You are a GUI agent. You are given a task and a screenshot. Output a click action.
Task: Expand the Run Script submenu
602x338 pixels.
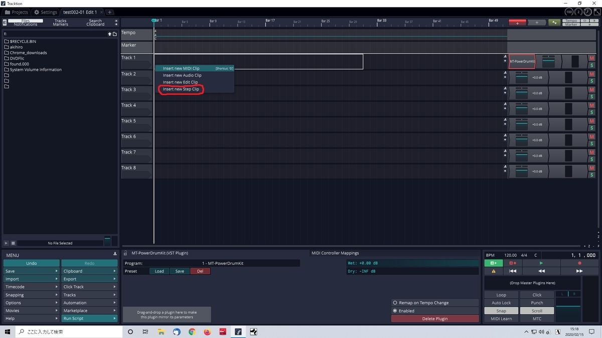[x=89, y=318]
